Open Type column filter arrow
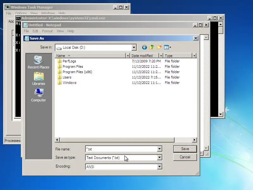 click(x=194, y=56)
